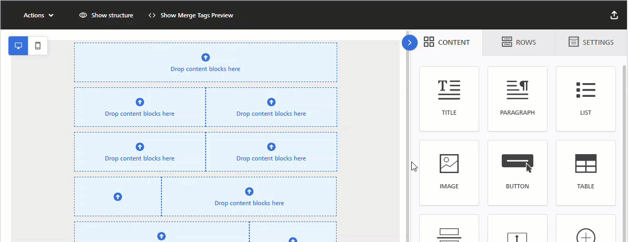Open the Actions dropdown menu
The image size is (628, 242).
coord(38,15)
